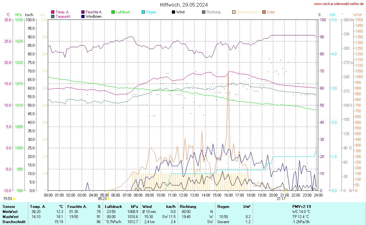Click the 12:00 label on time axis
The height and width of the screenshot is (225, 366).
183,195
